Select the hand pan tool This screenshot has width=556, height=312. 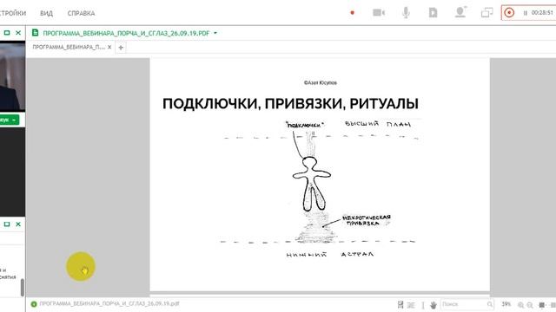(x=434, y=304)
